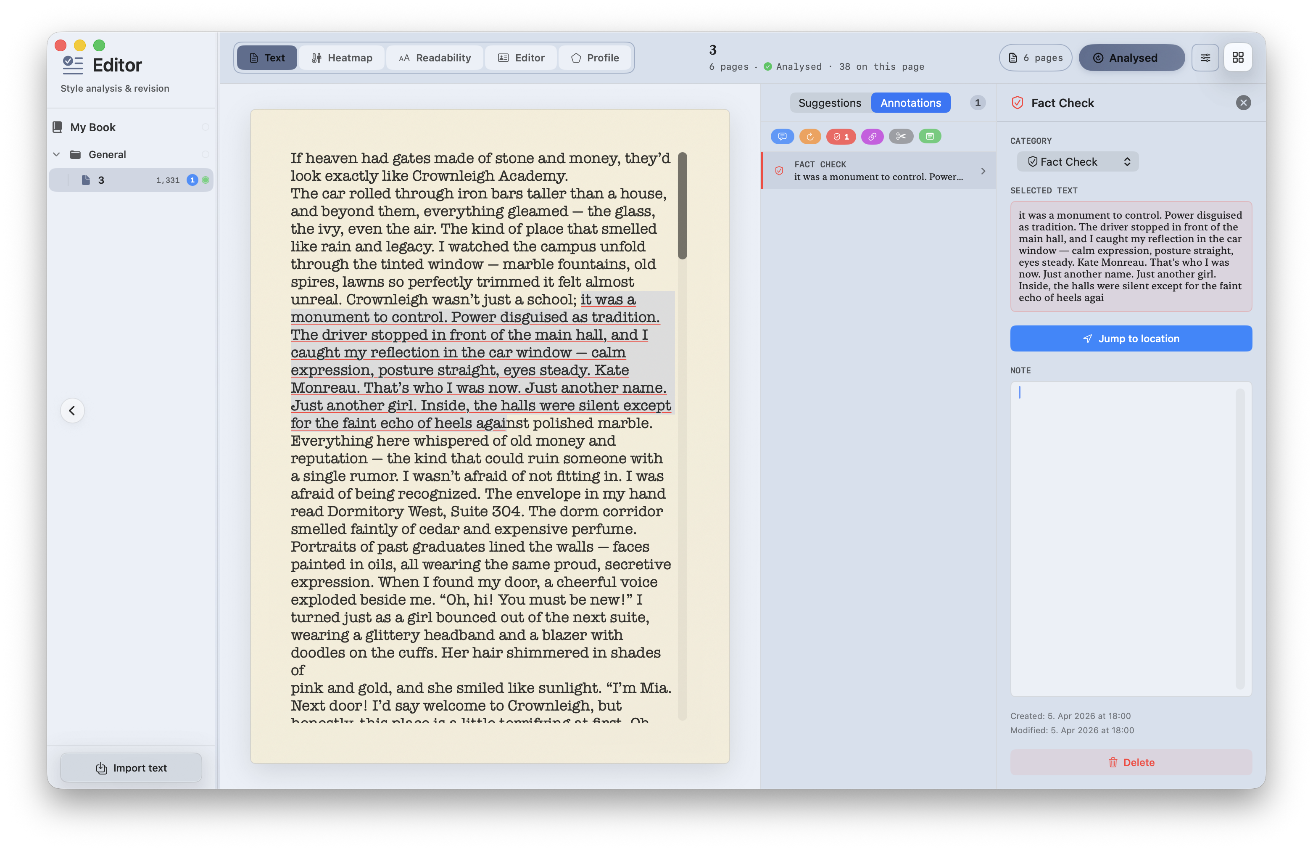Close the Fact Check detail panel
1313x851 pixels.
coord(1243,103)
